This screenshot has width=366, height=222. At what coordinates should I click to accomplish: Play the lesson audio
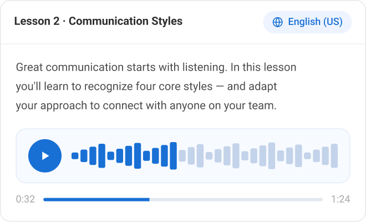(45, 155)
